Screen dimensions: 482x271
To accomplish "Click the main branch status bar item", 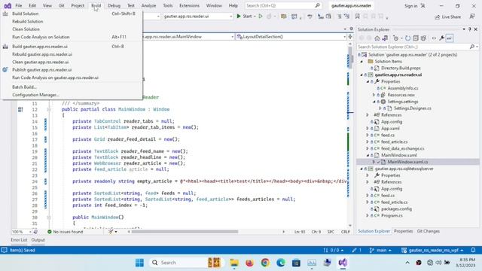I will point(380,251).
